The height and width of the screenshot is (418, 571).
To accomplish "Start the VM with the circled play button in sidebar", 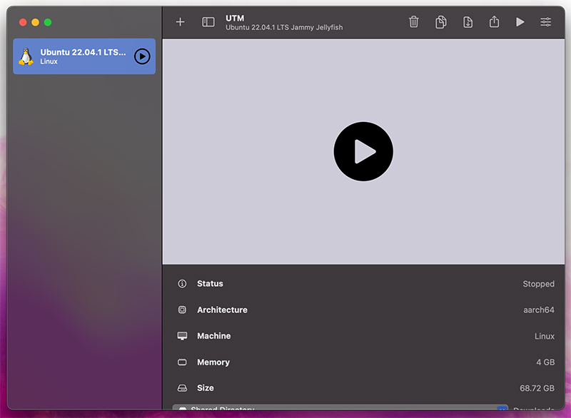I will 142,56.
